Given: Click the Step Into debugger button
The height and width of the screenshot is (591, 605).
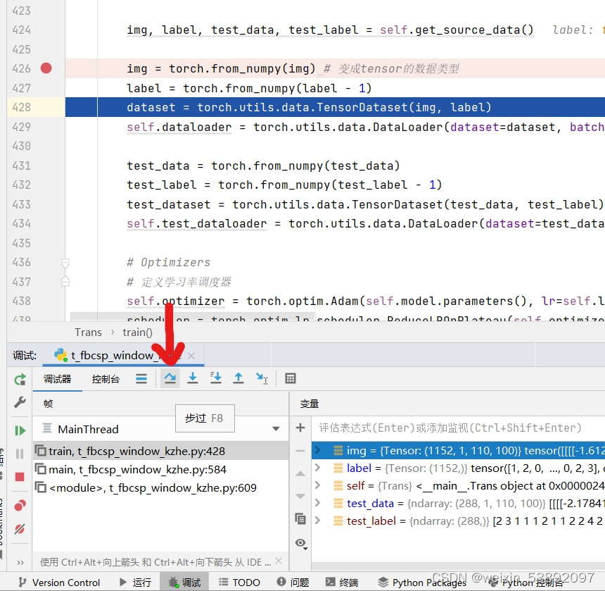Looking at the screenshot, I should pos(193,378).
